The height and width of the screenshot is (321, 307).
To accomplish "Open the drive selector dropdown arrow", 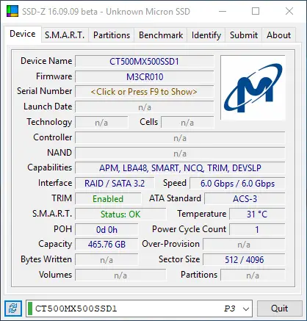I will coord(246,309).
